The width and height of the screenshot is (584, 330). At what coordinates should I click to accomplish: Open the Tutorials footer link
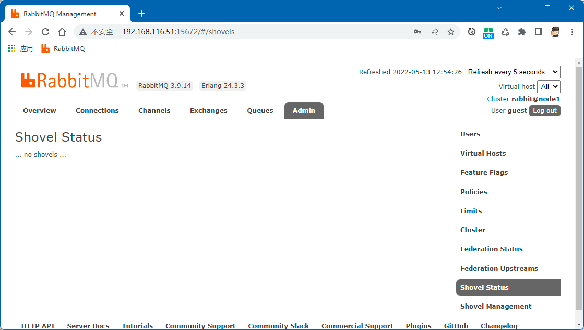(137, 326)
